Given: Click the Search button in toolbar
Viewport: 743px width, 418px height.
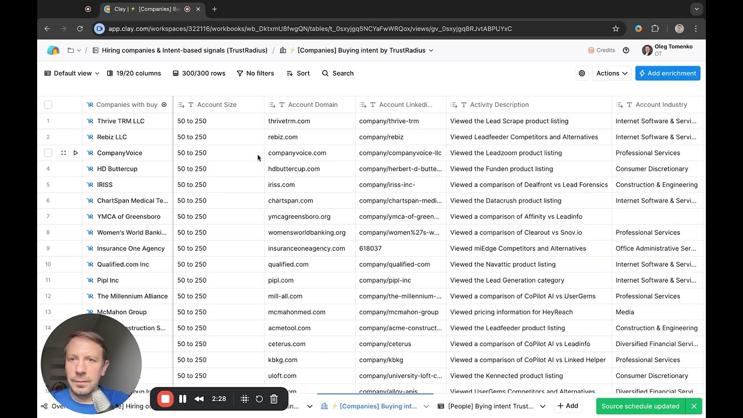Looking at the screenshot, I should pyautogui.click(x=338, y=73).
